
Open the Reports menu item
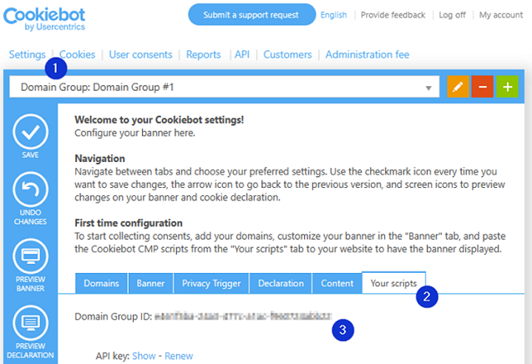(204, 54)
